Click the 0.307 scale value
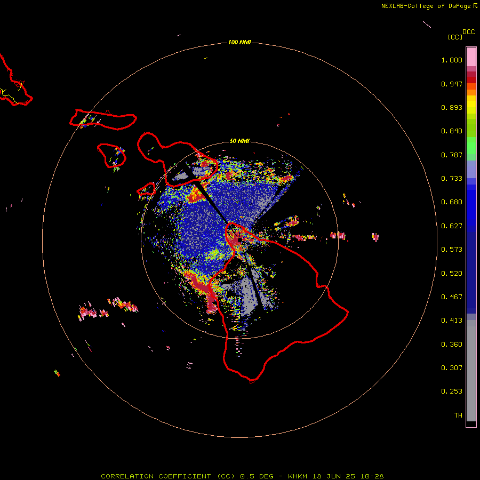 [452, 368]
